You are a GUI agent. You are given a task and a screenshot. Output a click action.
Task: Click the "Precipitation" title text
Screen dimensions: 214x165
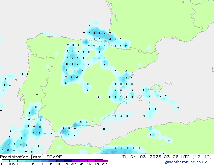coord(14,157)
